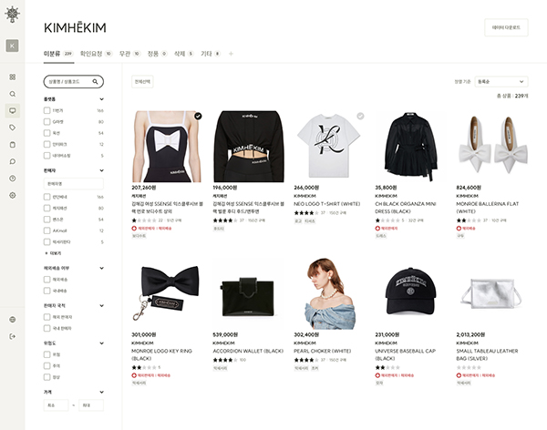Click the data download button top right

(506, 27)
